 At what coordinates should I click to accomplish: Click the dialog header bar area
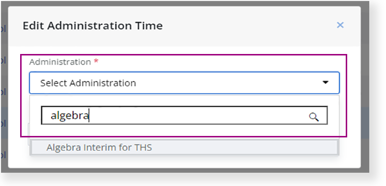184,26
